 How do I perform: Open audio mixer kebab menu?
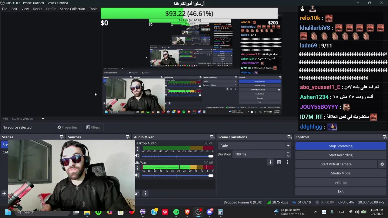coord(145,193)
